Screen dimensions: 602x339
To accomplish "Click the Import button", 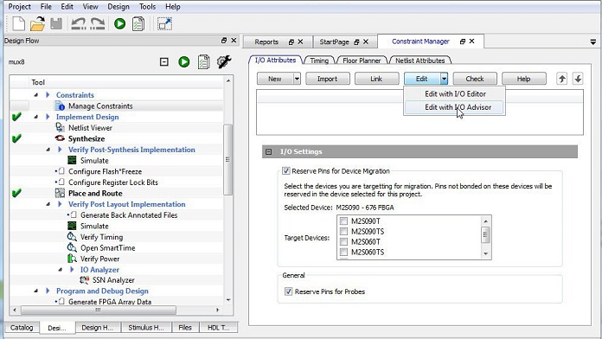I will click(x=328, y=79).
